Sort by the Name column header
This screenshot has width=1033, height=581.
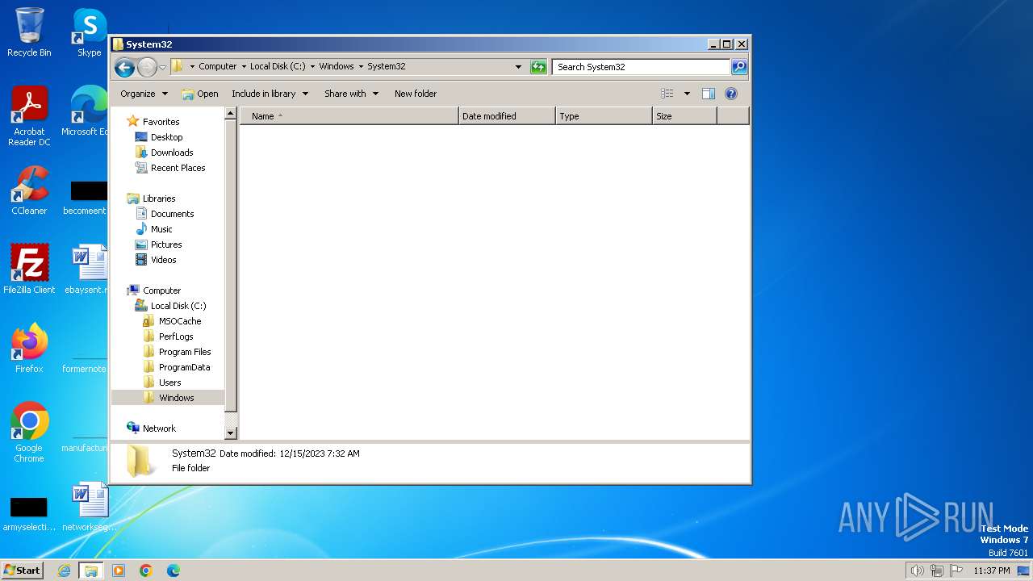pos(349,116)
